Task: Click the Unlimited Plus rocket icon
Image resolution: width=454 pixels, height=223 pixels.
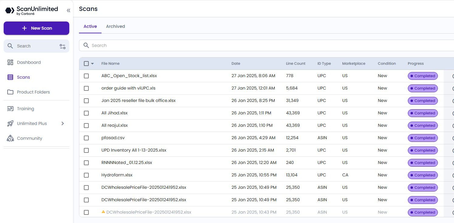Action: pos(10,123)
